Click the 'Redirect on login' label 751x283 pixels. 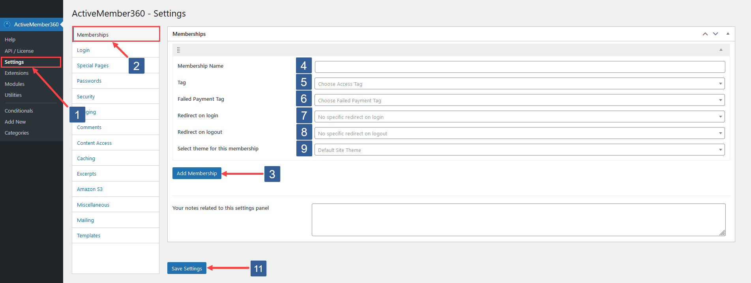click(x=198, y=115)
